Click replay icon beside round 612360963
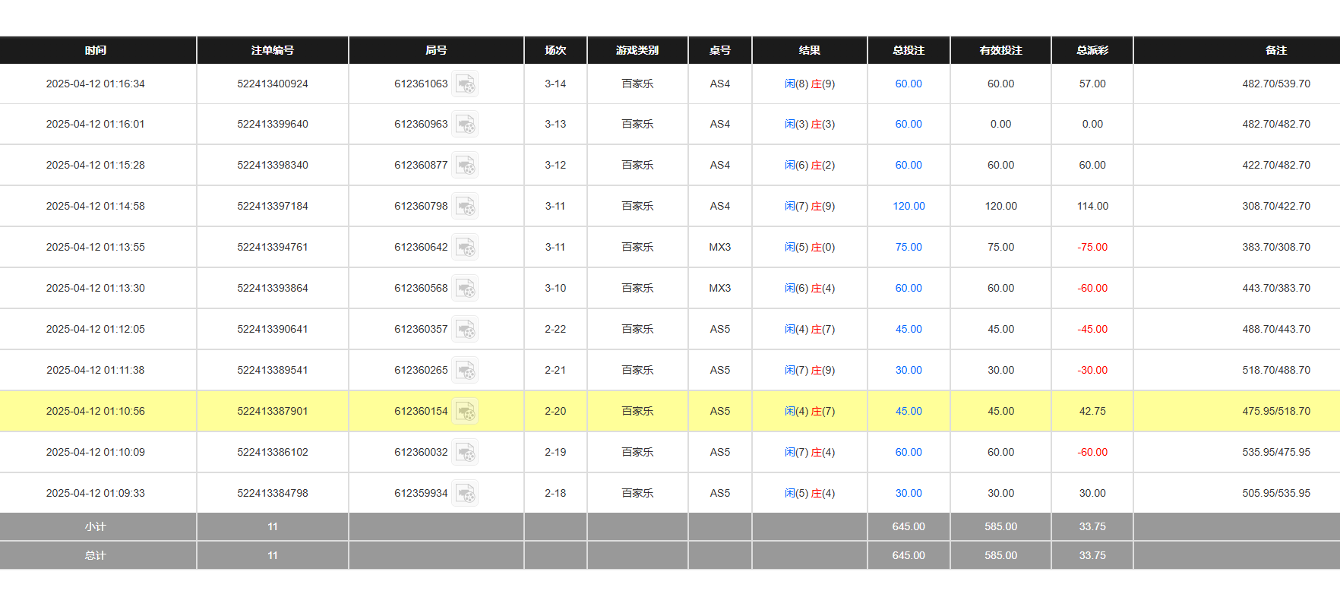The image size is (1340, 597). point(465,124)
